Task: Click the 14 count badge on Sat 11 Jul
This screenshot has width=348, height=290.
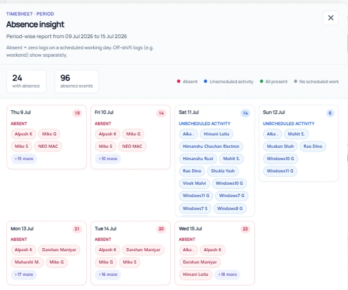Action: click(x=245, y=113)
